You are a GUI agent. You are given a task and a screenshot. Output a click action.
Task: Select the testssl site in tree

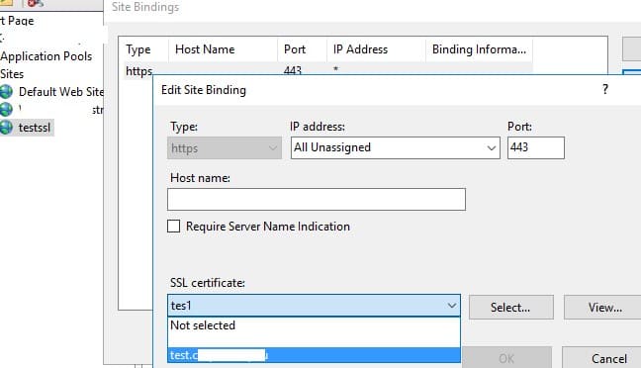point(35,128)
